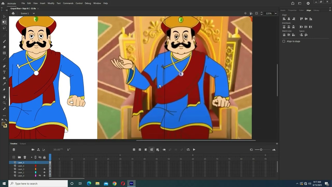Image resolution: width=332 pixels, height=187 pixels.
Task: Click Align left edge icon
Action: click(x=284, y=19)
